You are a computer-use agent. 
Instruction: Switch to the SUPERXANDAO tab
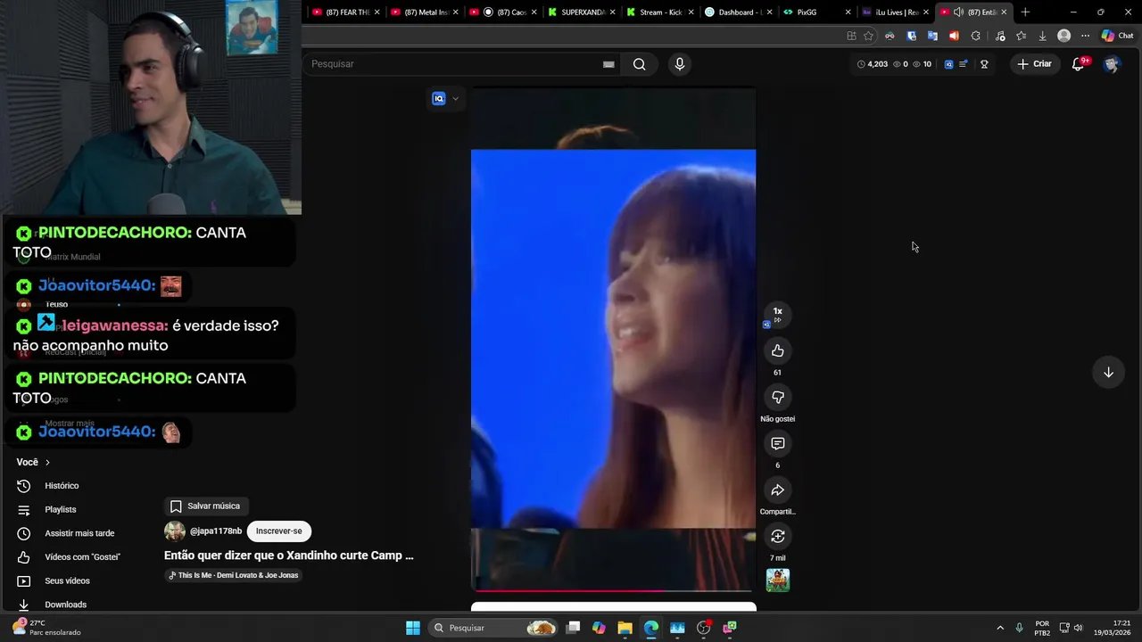[x=581, y=12]
